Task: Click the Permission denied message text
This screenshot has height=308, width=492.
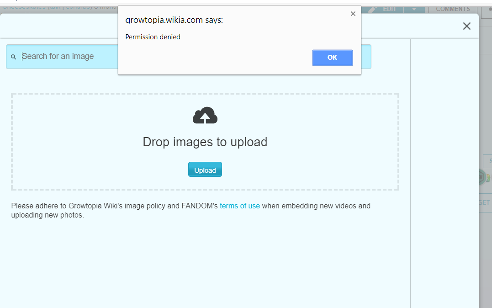Action: tap(153, 37)
